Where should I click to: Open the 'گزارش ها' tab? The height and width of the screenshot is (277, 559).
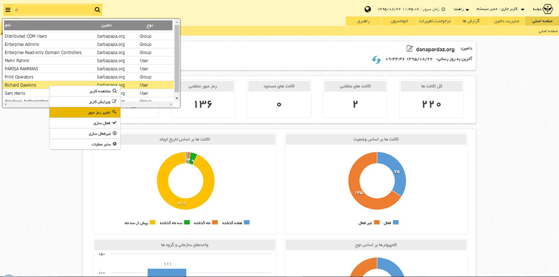[x=470, y=21]
